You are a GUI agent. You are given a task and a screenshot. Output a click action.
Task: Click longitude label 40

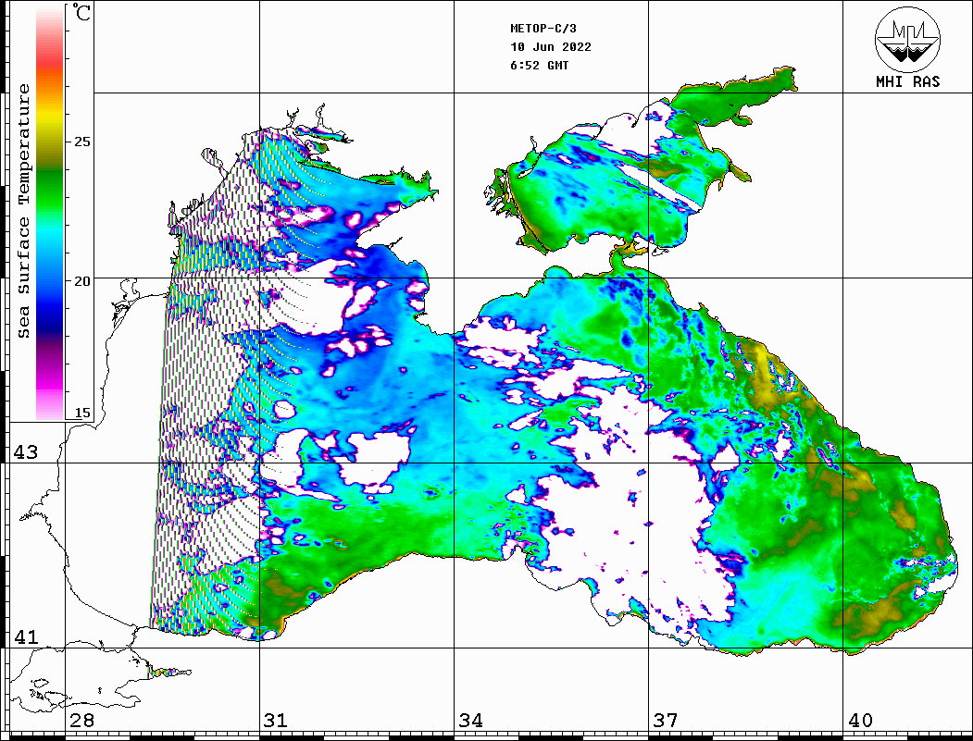860,721
